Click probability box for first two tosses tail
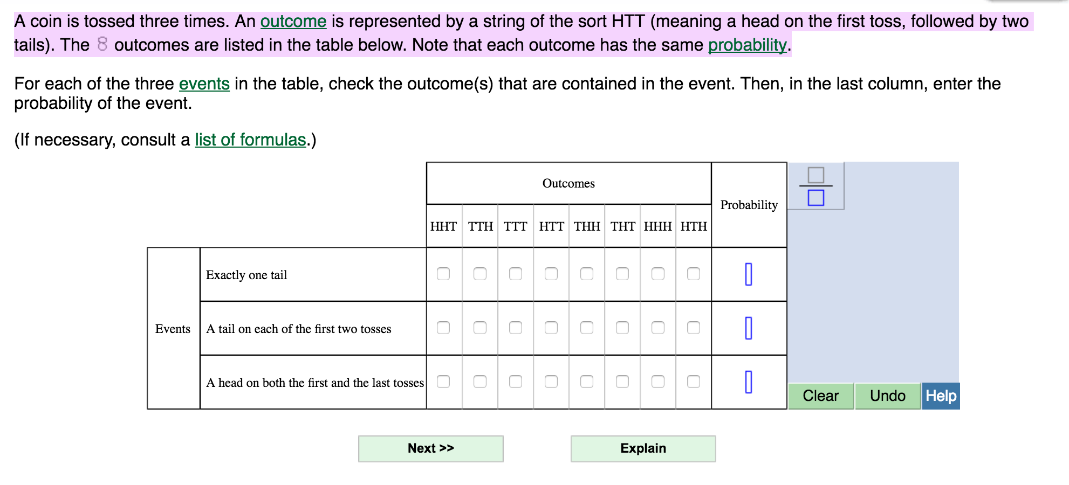The height and width of the screenshot is (485, 1069). pos(749,328)
